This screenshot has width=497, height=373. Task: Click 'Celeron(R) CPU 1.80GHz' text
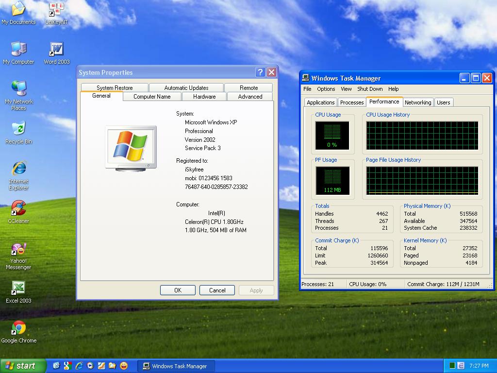(214, 221)
